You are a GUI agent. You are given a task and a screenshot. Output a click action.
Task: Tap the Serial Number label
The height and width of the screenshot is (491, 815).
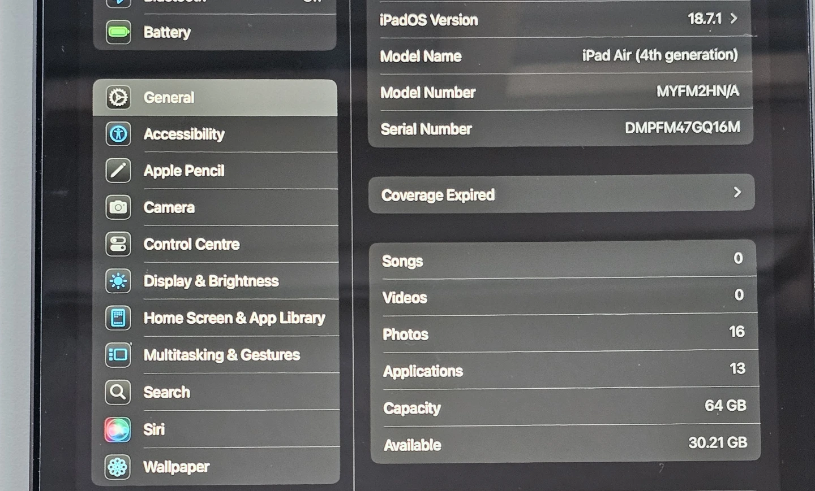click(x=426, y=129)
